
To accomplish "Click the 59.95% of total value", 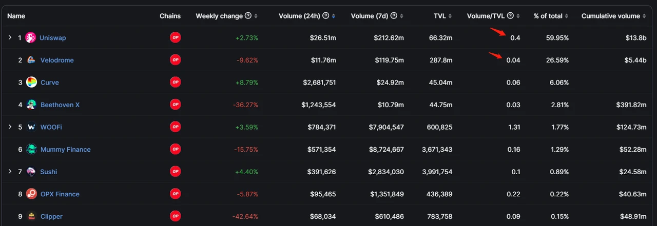I will coord(556,38).
